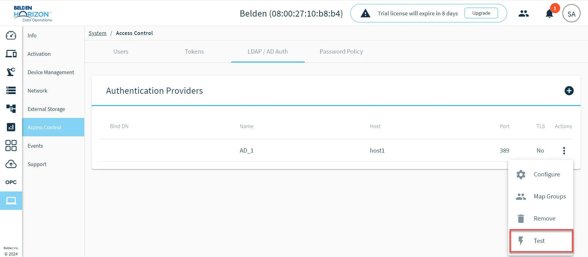Open the bar chart analytics icon
Screen dimensions: 588x257
[11, 127]
